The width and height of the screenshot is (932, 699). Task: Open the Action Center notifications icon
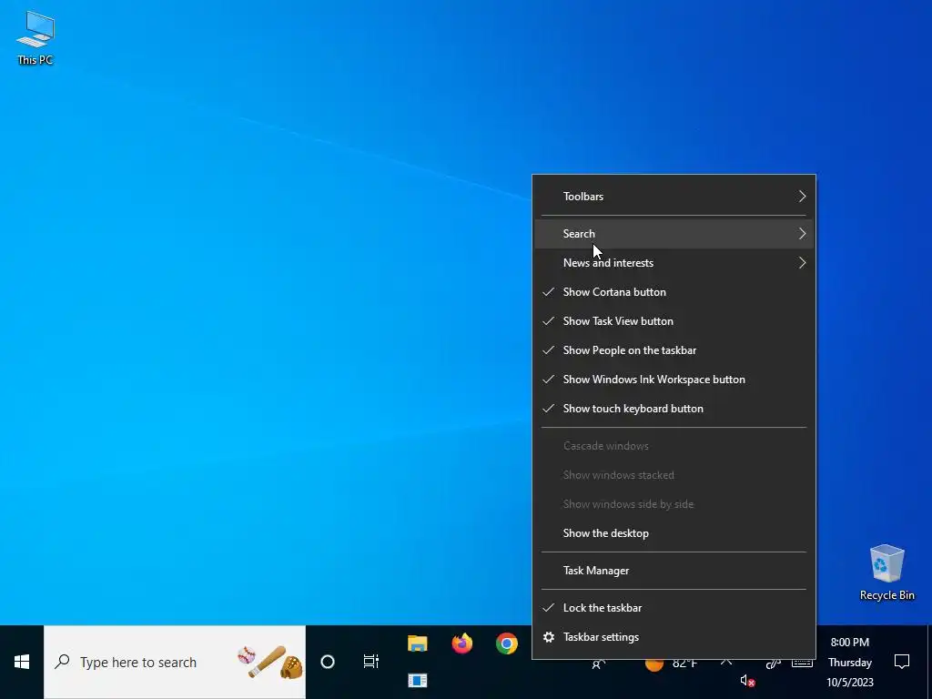(902, 662)
